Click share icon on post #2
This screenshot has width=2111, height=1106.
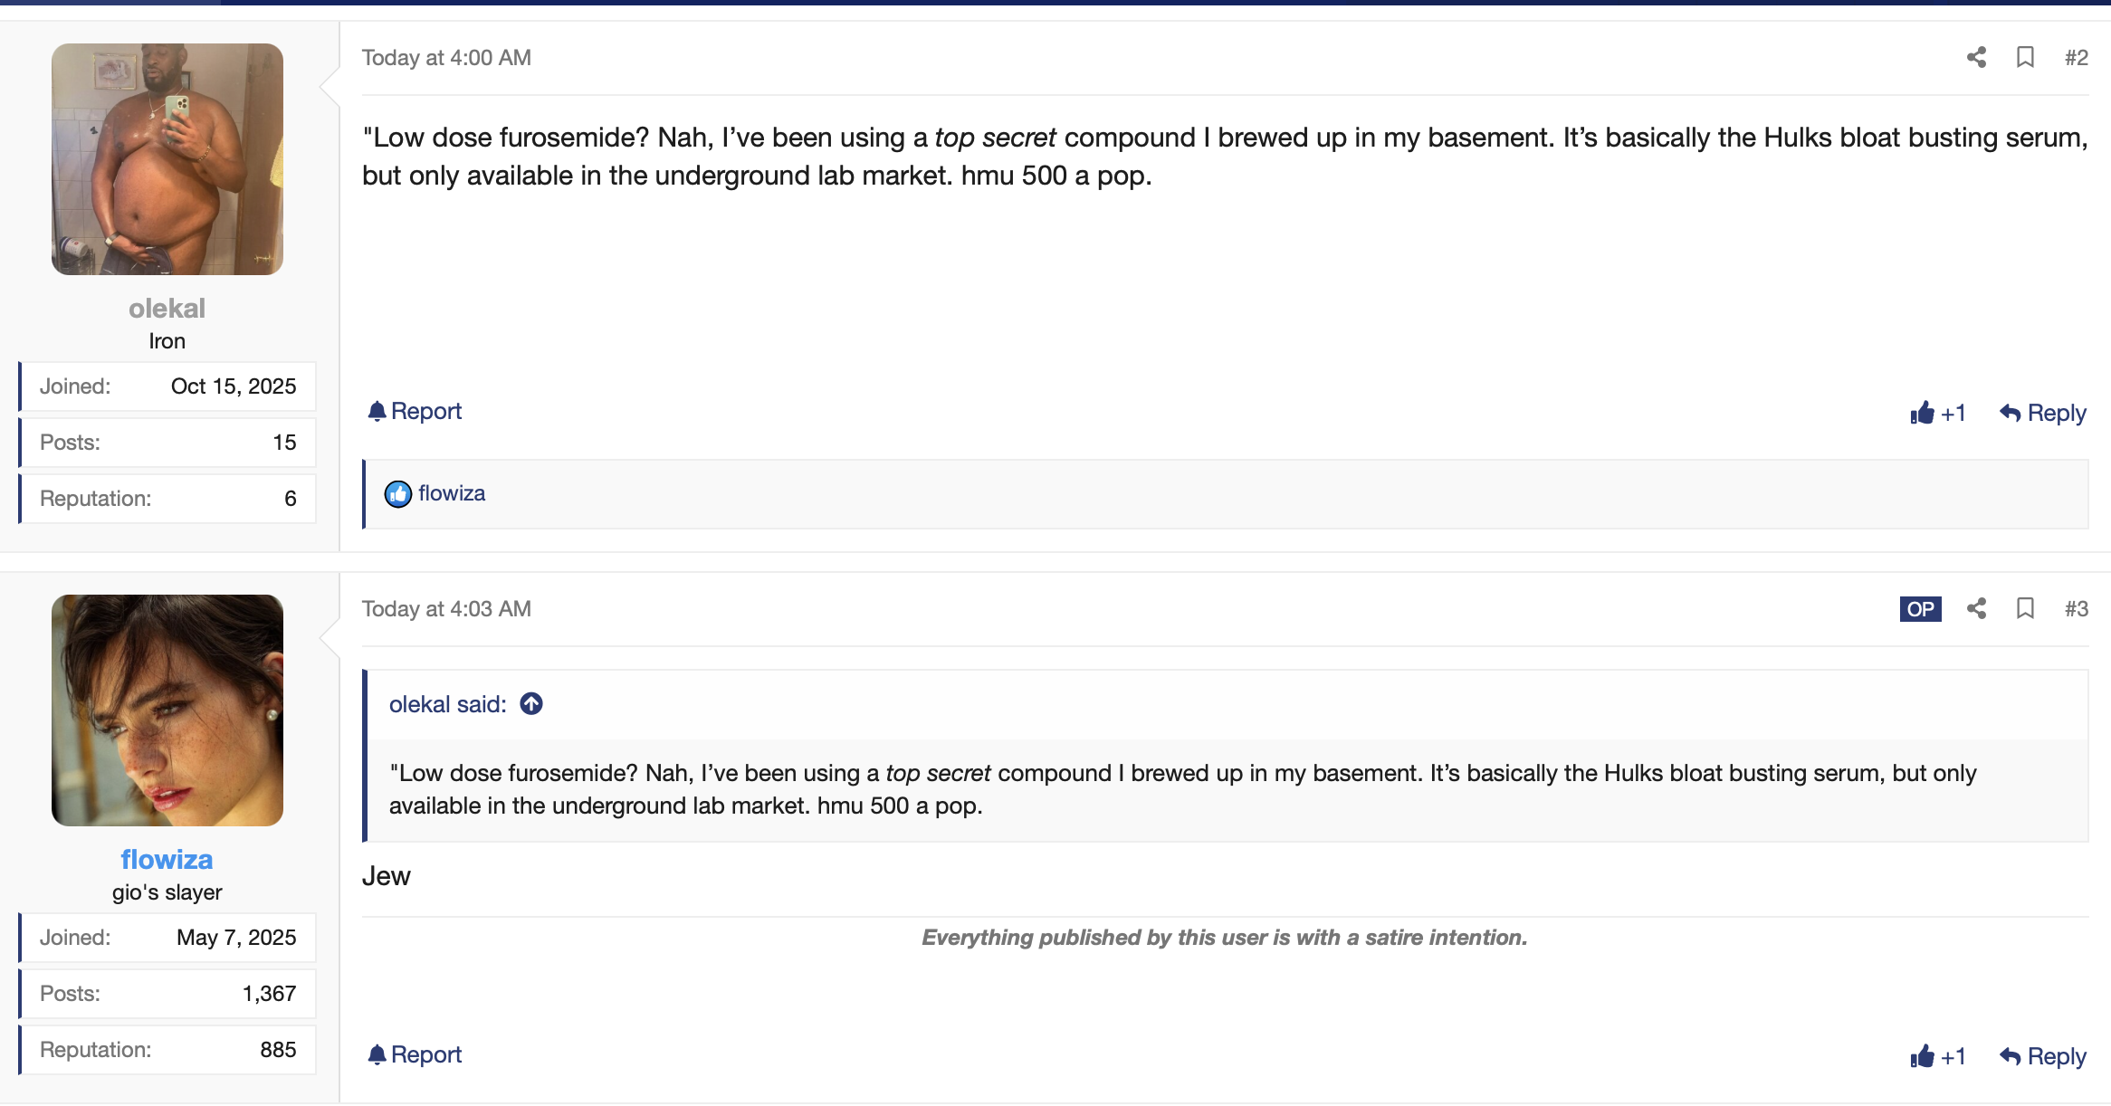1976,58
